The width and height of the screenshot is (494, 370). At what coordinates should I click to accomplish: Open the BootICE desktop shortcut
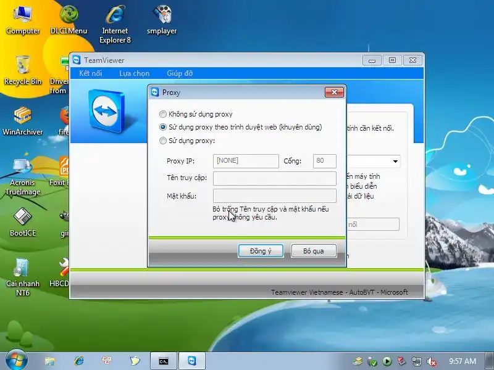(23, 222)
